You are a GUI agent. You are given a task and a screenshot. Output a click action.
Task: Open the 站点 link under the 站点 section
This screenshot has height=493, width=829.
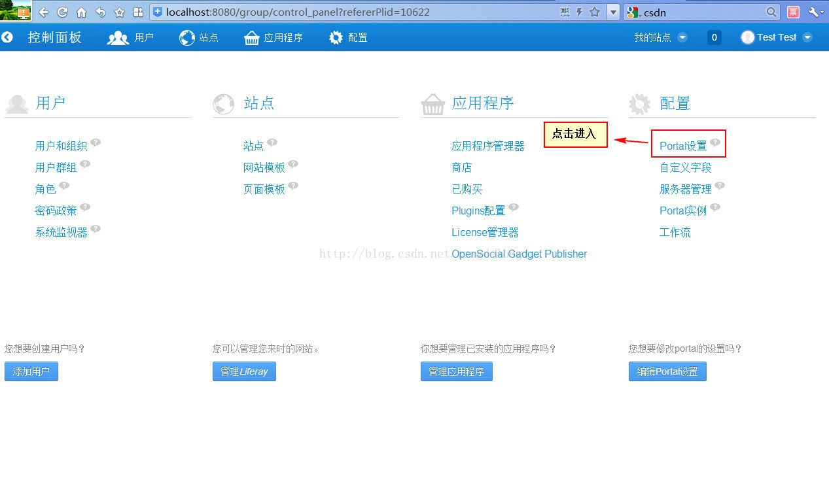pos(254,146)
